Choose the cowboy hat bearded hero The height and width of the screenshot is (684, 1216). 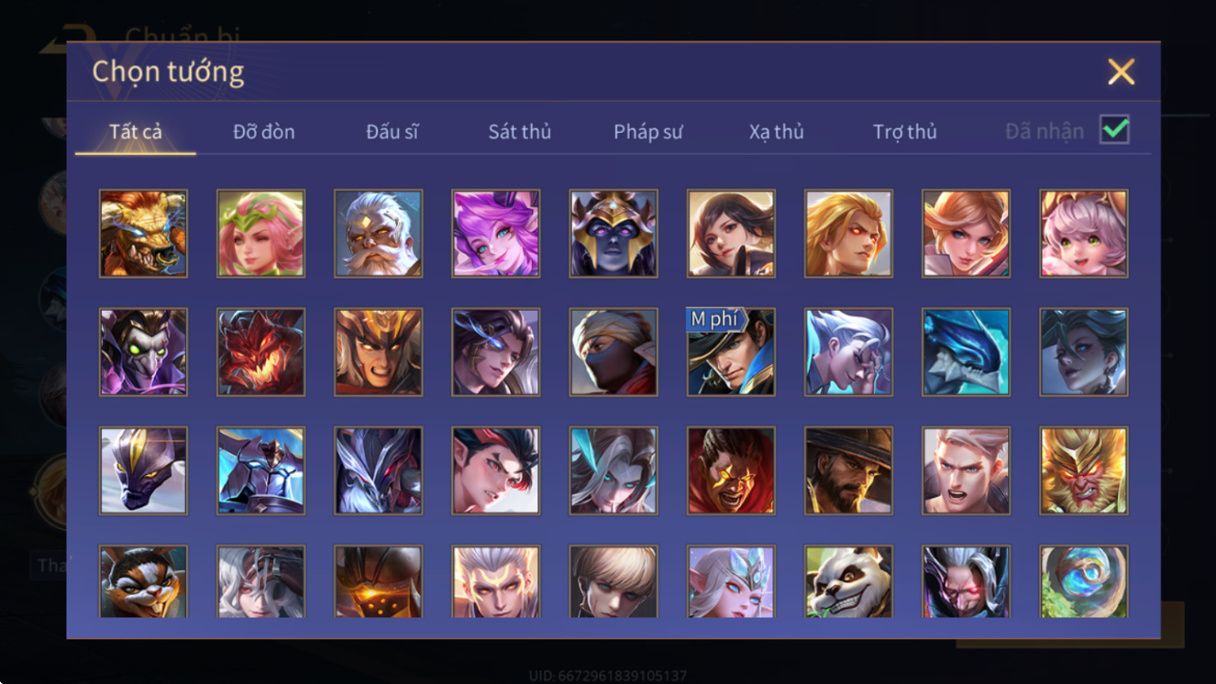(x=848, y=470)
